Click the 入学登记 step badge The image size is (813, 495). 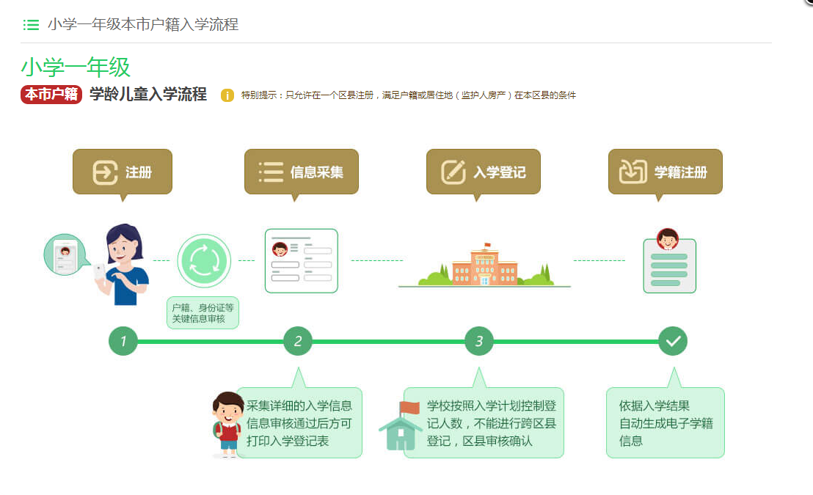click(x=483, y=172)
